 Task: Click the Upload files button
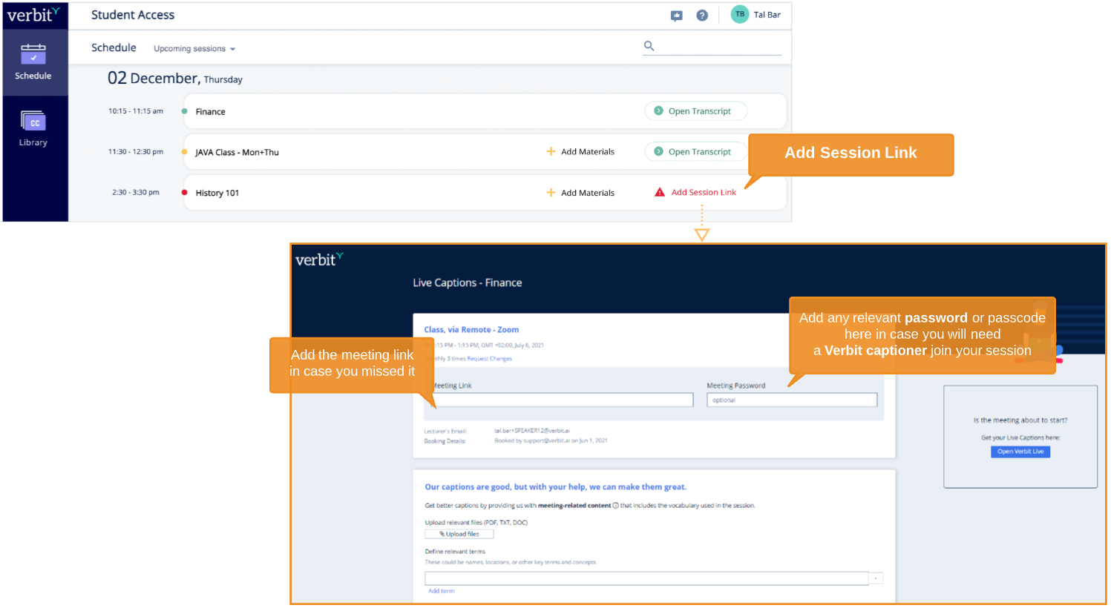(459, 533)
